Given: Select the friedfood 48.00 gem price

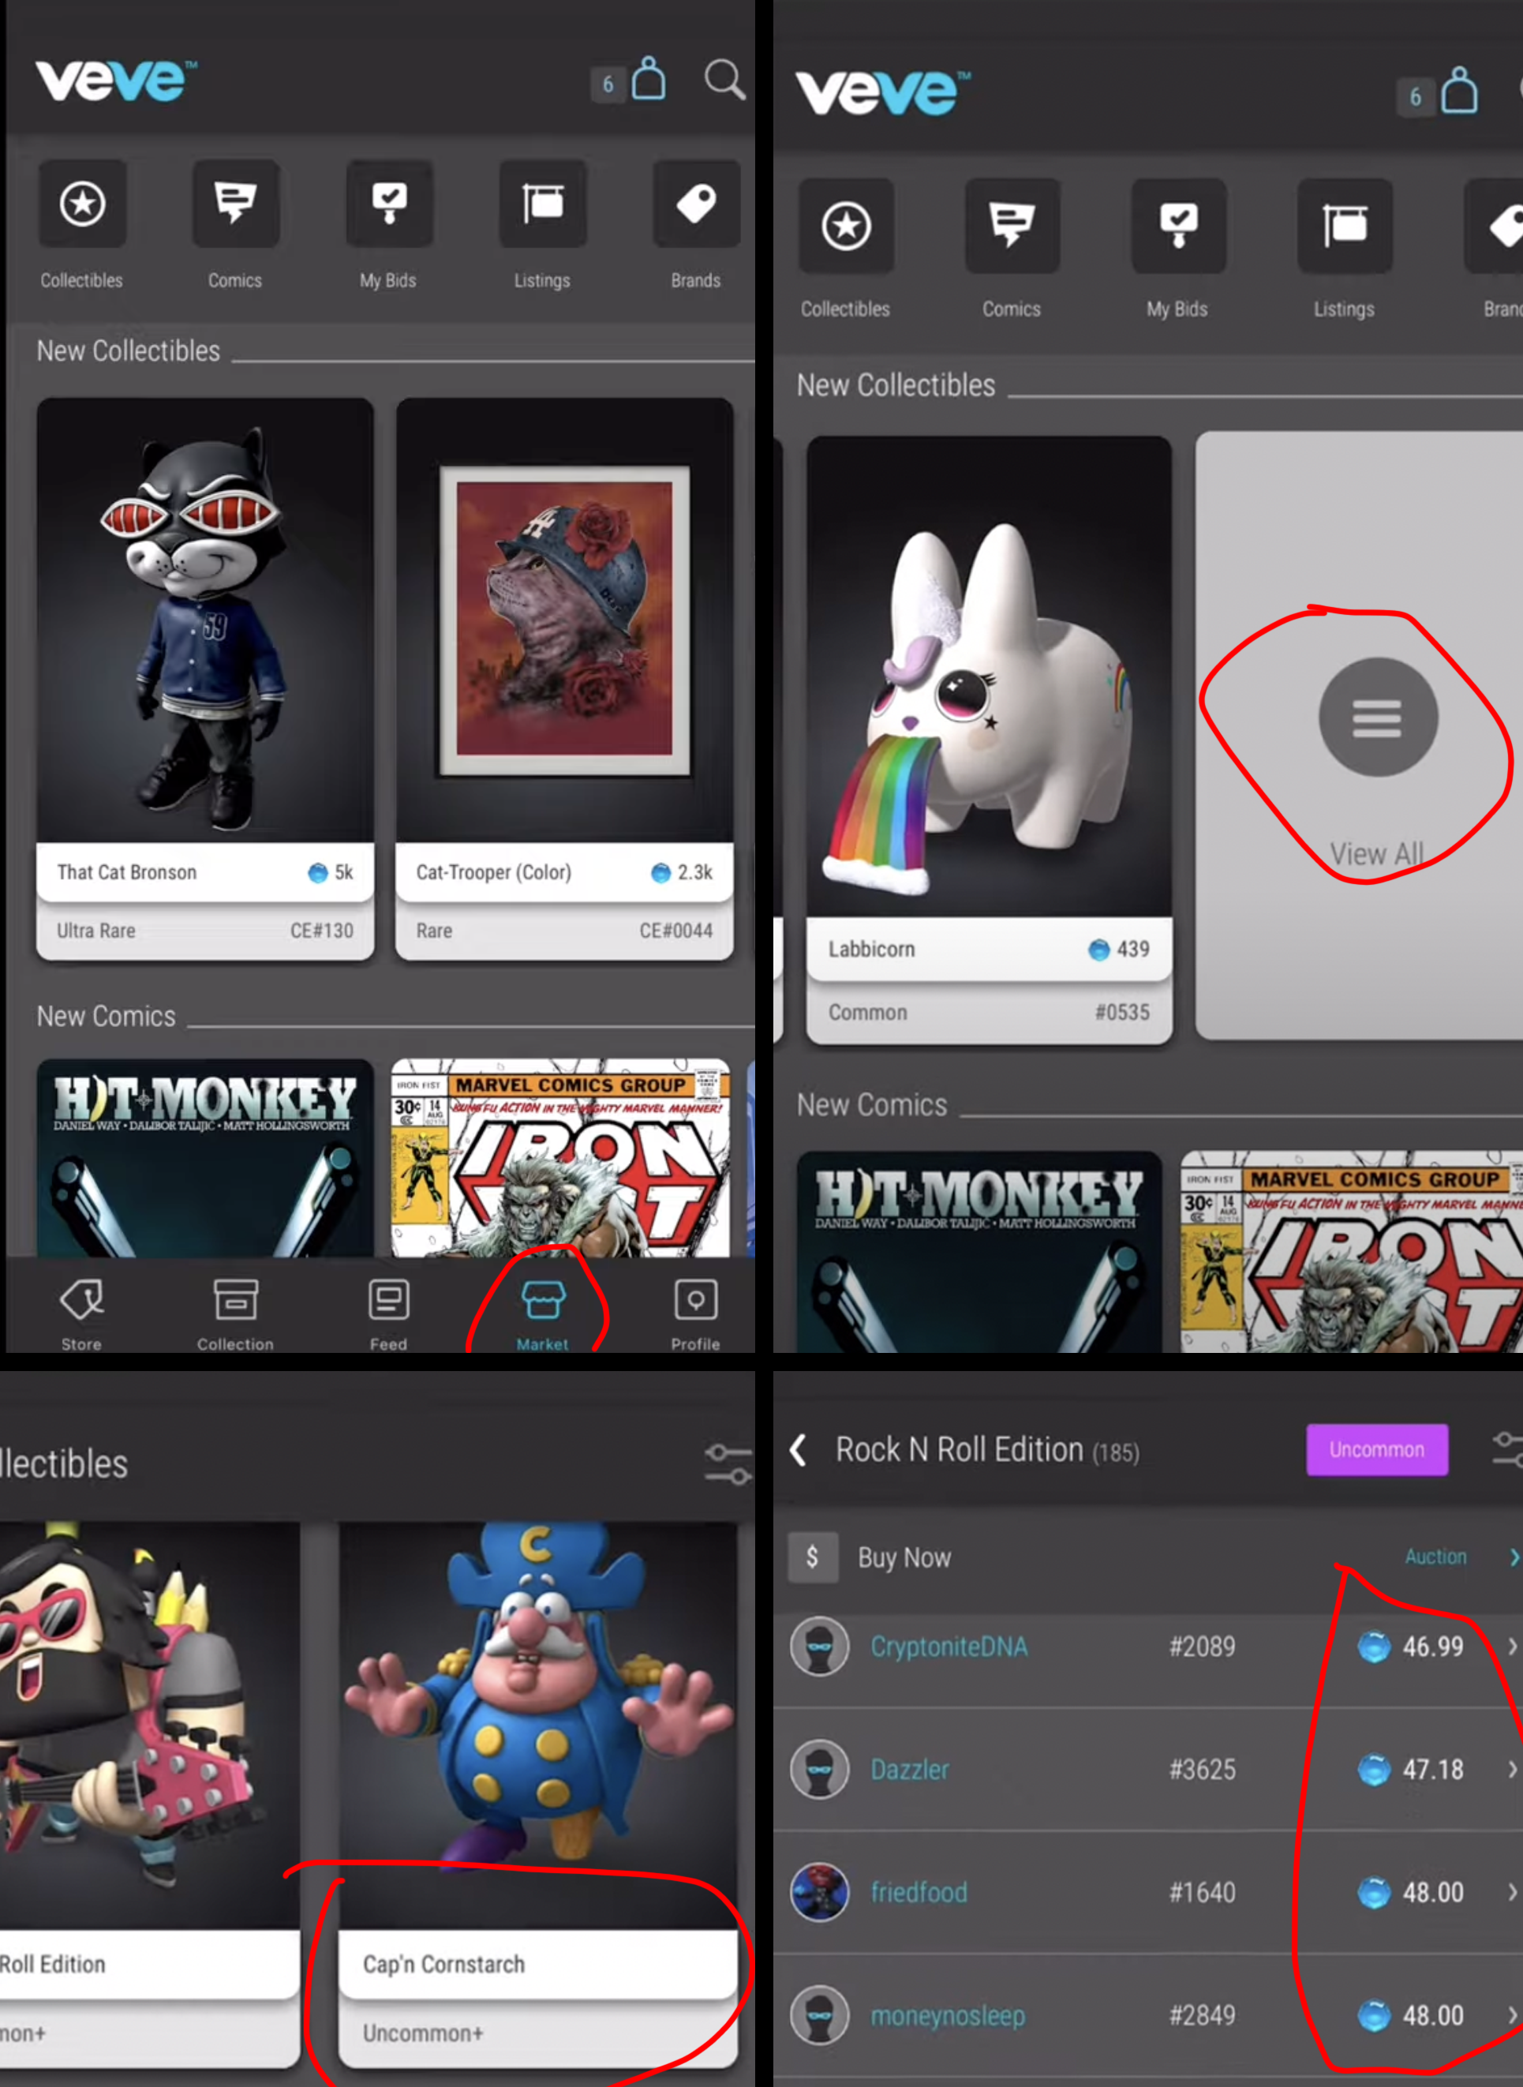Looking at the screenshot, I should (x=1410, y=1891).
